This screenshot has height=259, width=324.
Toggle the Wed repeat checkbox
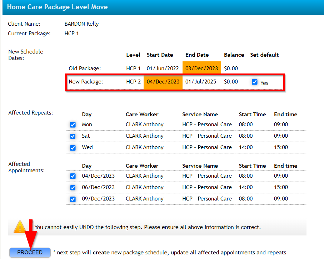(x=73, y=147)
